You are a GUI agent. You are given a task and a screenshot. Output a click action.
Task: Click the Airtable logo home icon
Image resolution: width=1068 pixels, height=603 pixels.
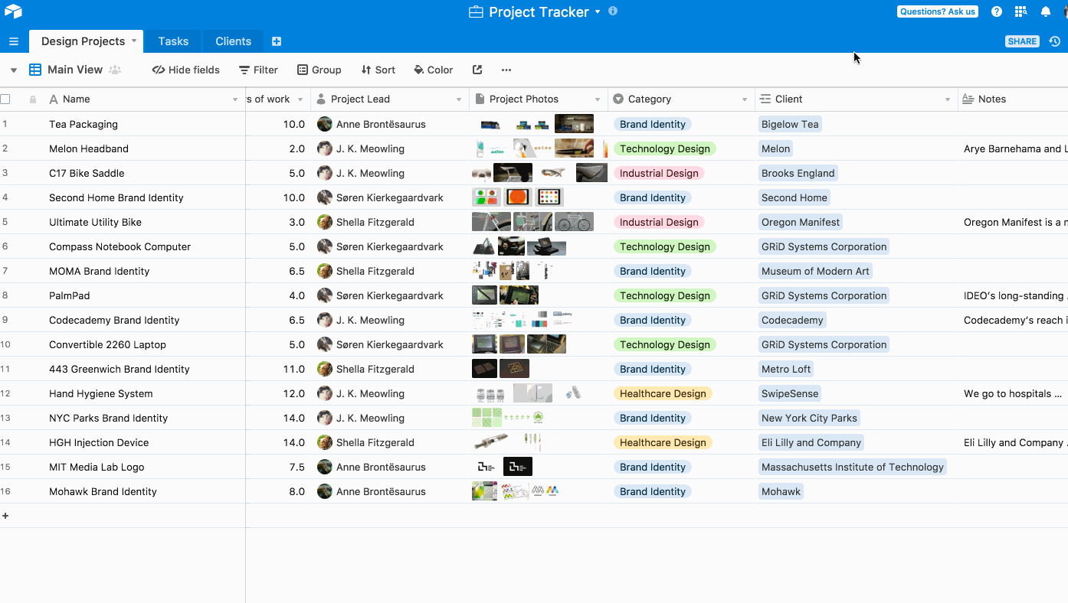[13, 11]
